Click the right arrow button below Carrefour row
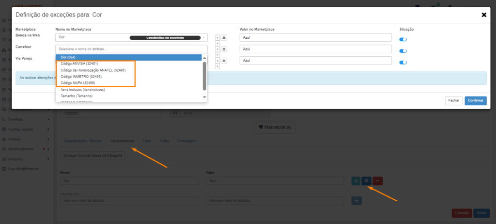Viewport: 496px width, 224px height. (217, 55)
